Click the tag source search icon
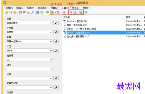Viewport: 145px width, 94px height. pos(64,12)
